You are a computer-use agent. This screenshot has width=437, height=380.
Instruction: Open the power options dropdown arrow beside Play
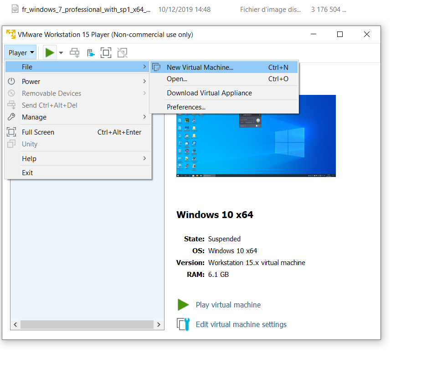pos(61,53)
